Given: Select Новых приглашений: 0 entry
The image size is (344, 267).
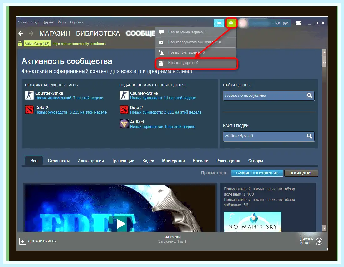Looking at the screenshot, I should coord(196,52).
